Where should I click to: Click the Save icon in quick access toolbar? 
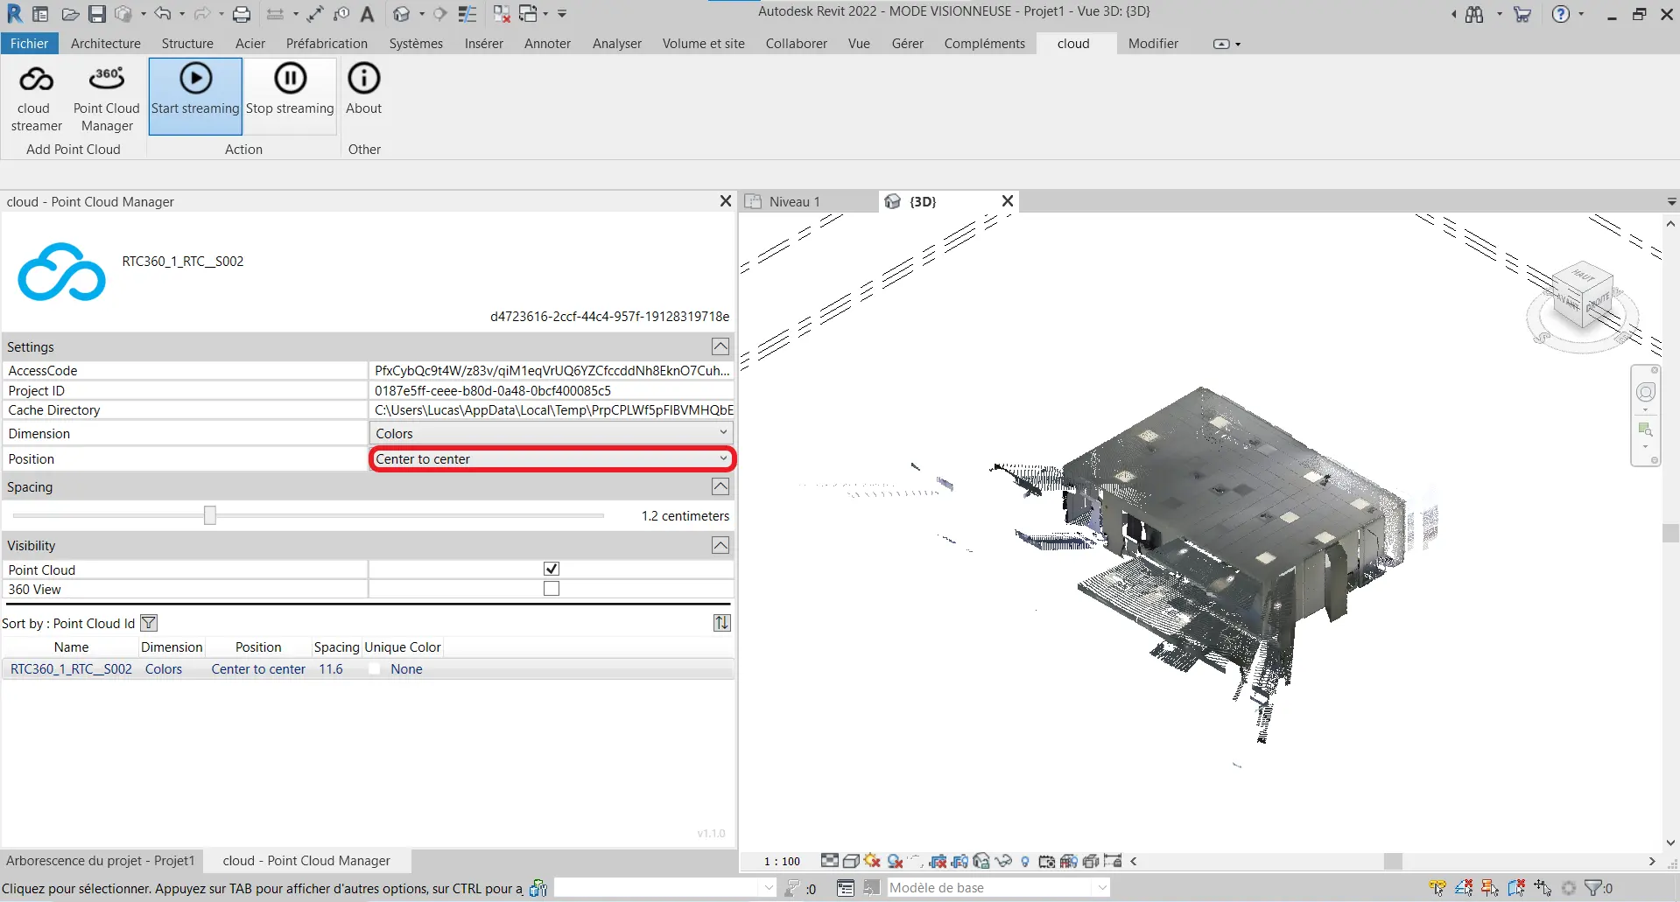coord(97,14)
